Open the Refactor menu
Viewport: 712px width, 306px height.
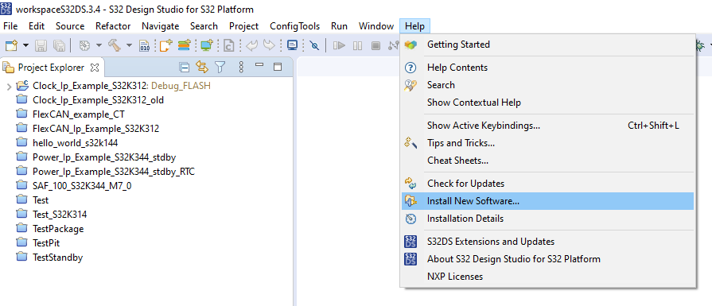tap(113, 26)
